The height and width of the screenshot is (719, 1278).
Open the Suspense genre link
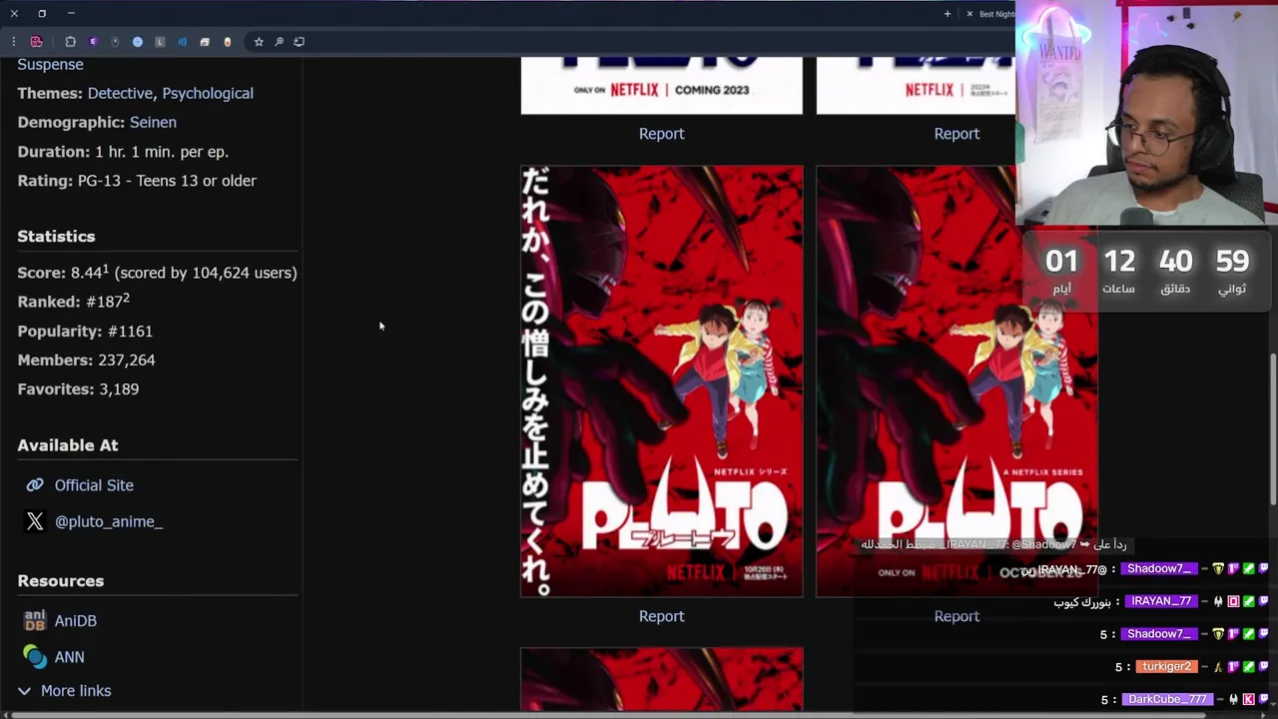(50, 64)
